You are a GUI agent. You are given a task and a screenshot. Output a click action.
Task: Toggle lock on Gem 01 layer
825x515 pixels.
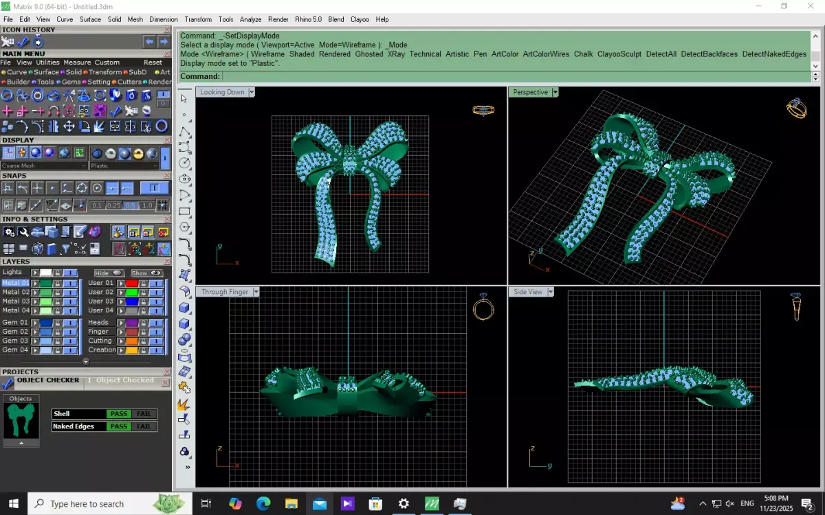tap(58, 323)
